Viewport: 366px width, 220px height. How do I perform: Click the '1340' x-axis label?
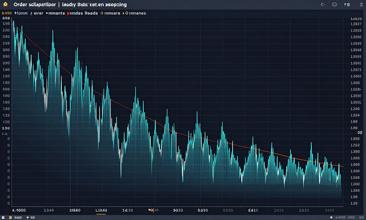[x=49, y=210]
